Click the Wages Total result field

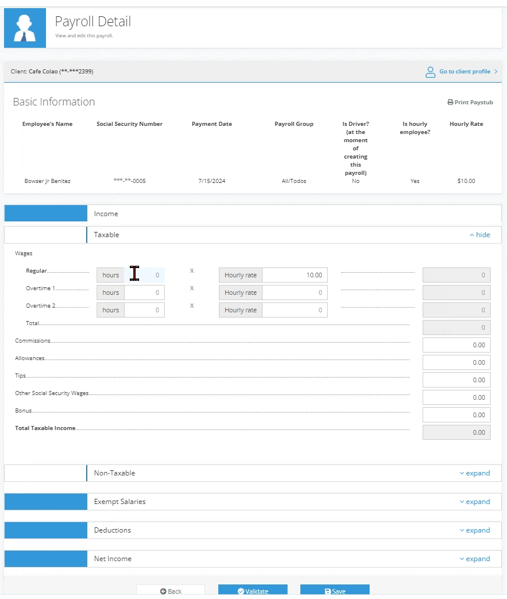tap(456, 327)
